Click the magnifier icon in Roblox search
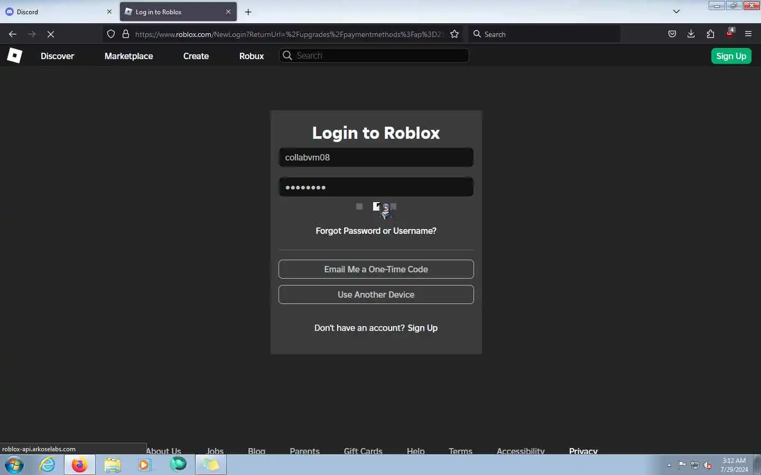This screenshot has width=761, height=475. (x=287, y=55)
